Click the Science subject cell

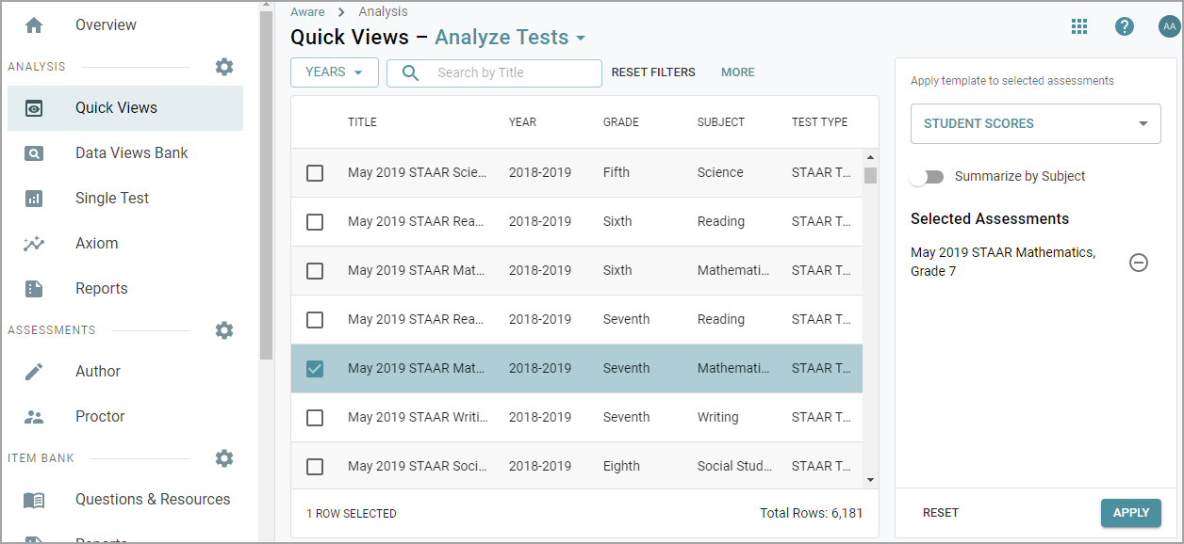tap(720, 173)
